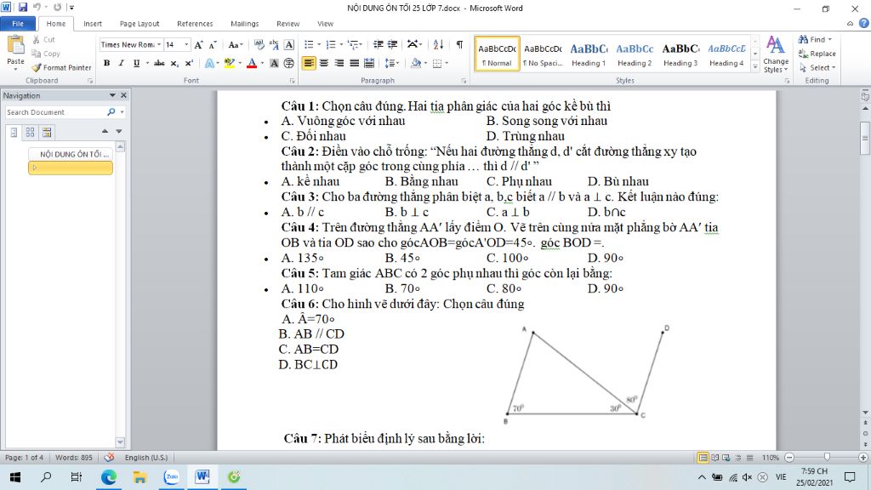Toggle Align Text Left
Viewport: 871px width, 490px height.
click(x=309, y=63)
